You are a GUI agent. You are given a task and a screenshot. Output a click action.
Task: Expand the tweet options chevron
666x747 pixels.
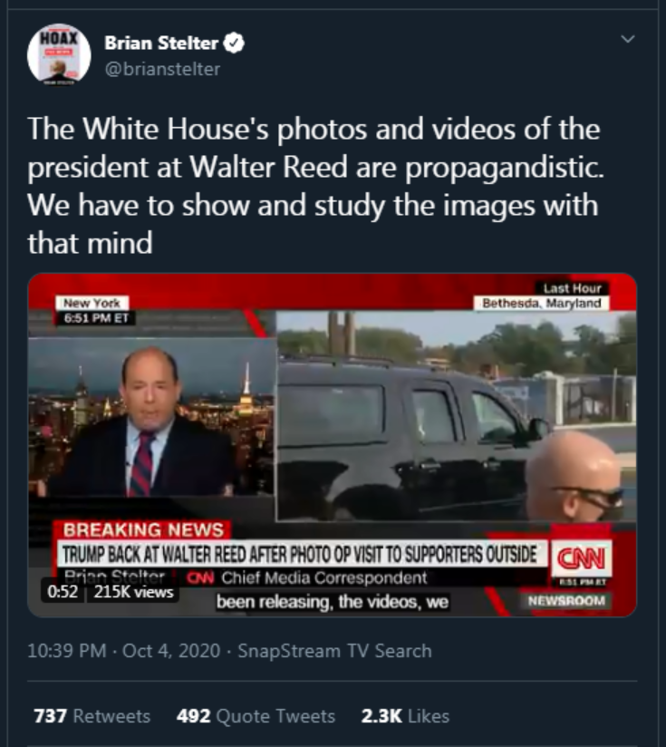(628, 39)
